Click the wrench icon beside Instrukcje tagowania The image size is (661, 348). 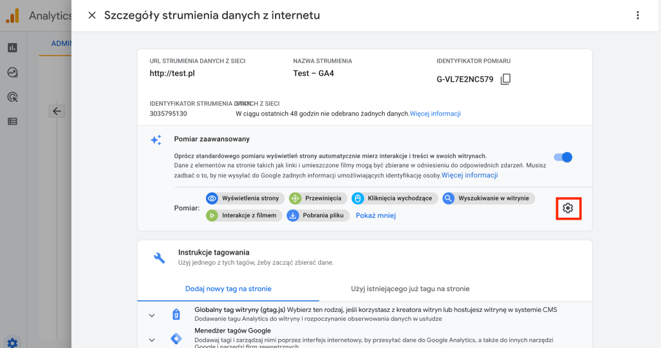[x=159, y=258]
